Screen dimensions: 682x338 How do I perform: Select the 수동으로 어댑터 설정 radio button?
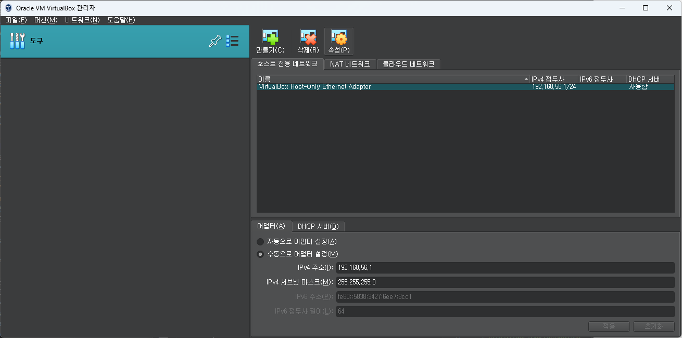click(x=260, y=254)
